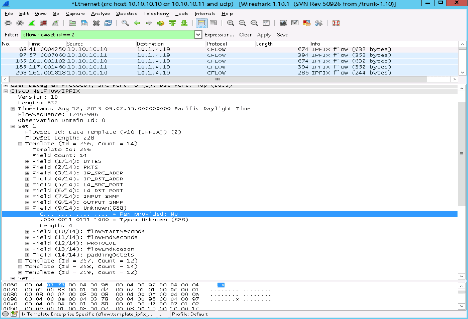Open the Capture menu
The height and width of the screenshot is (319, 468).
pos(75,14)
